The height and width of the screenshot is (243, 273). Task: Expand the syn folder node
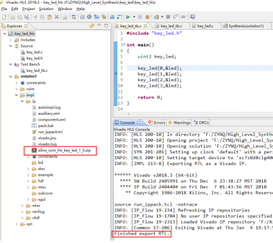click(x=17, y=224)
